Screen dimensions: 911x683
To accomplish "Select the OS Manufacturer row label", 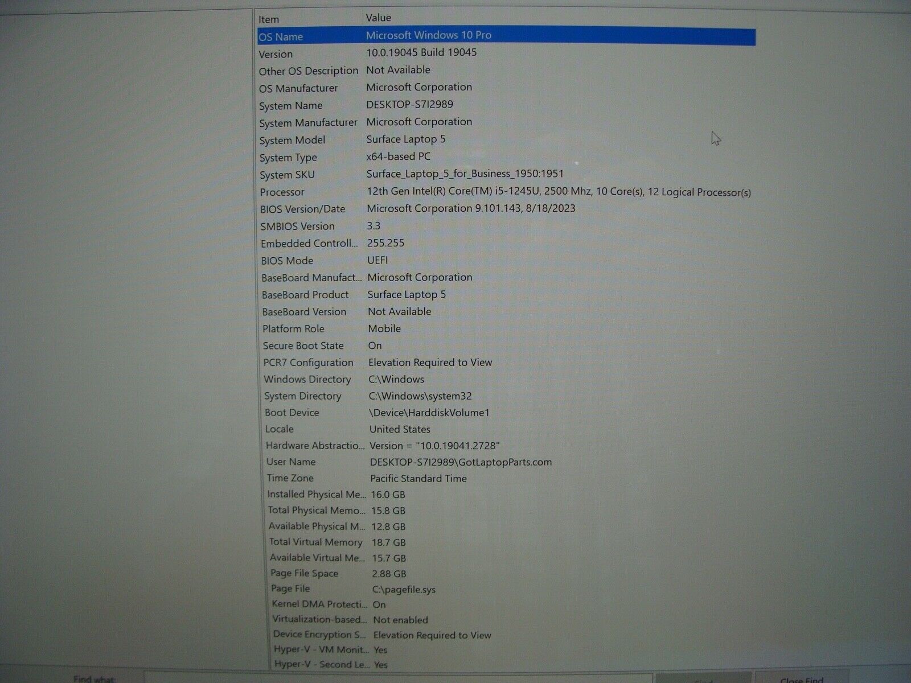I will point(298,89).
